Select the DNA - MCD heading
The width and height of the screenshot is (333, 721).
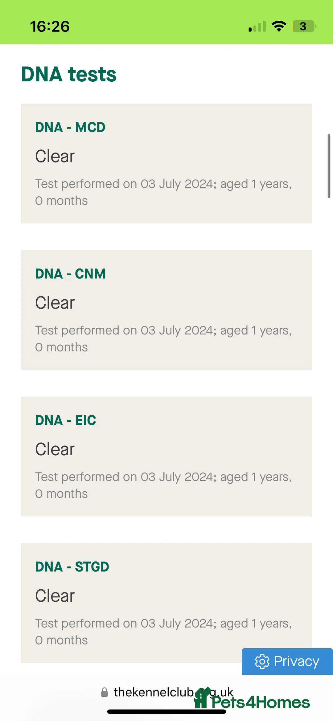pyautogui.click(x=70, y=127)
